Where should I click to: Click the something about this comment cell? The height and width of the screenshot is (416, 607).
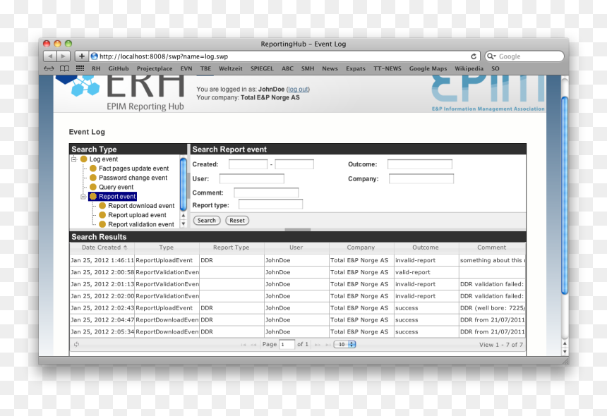(x=492, y=260)
